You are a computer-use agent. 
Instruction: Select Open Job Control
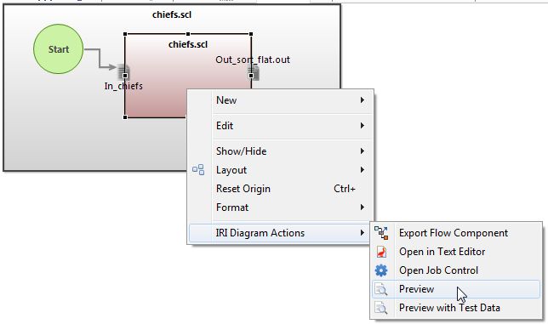pos(456,270)
